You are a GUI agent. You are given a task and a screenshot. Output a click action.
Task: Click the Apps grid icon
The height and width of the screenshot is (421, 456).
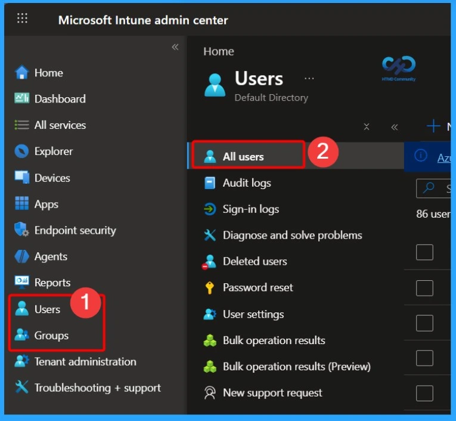pos(22,203)
